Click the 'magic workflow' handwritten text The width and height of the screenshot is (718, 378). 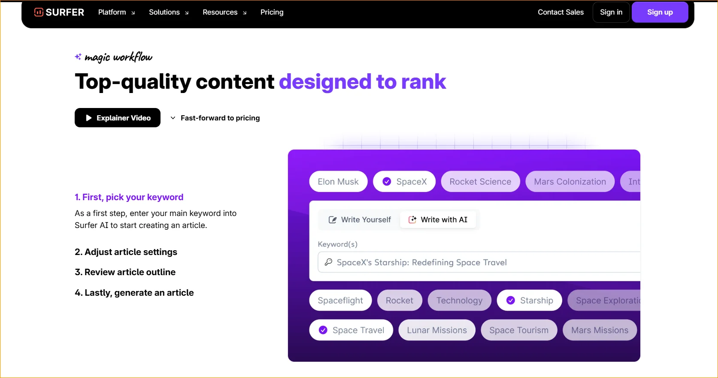tap(118, 57)
